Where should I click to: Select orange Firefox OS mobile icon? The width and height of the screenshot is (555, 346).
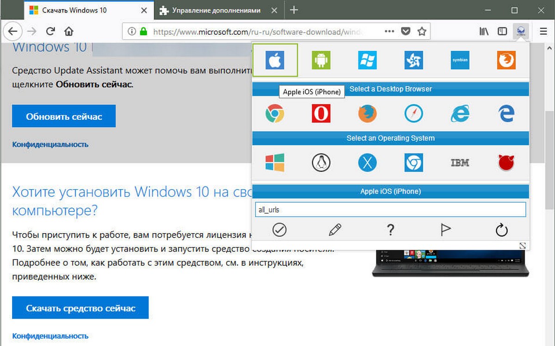(x=506, y=60)
